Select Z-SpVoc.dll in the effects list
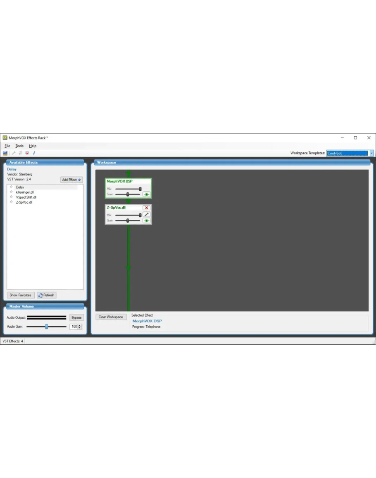 click(x=24, y=202)
